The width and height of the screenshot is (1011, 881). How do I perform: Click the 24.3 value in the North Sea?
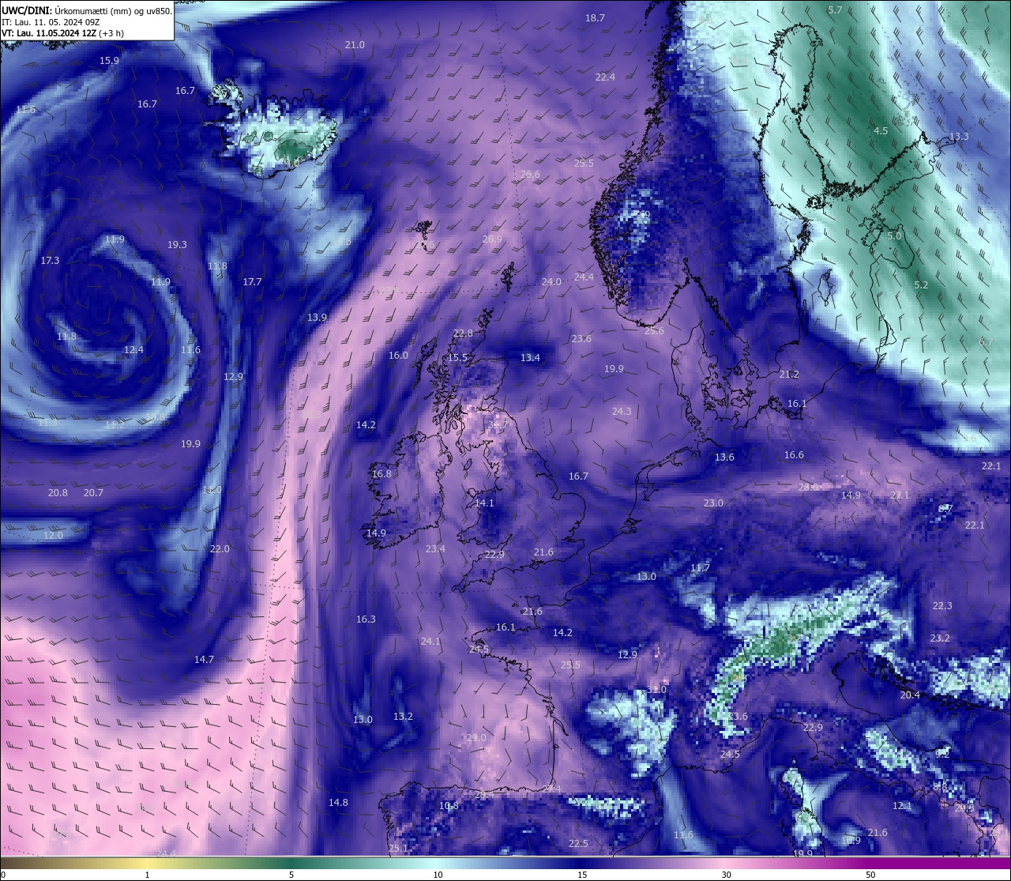tap(622, 412)
